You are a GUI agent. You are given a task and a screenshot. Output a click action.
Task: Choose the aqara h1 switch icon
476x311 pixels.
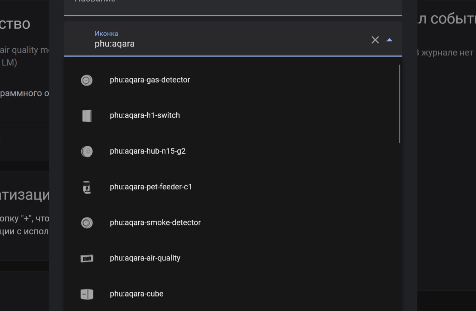click(x=87, y=116)
